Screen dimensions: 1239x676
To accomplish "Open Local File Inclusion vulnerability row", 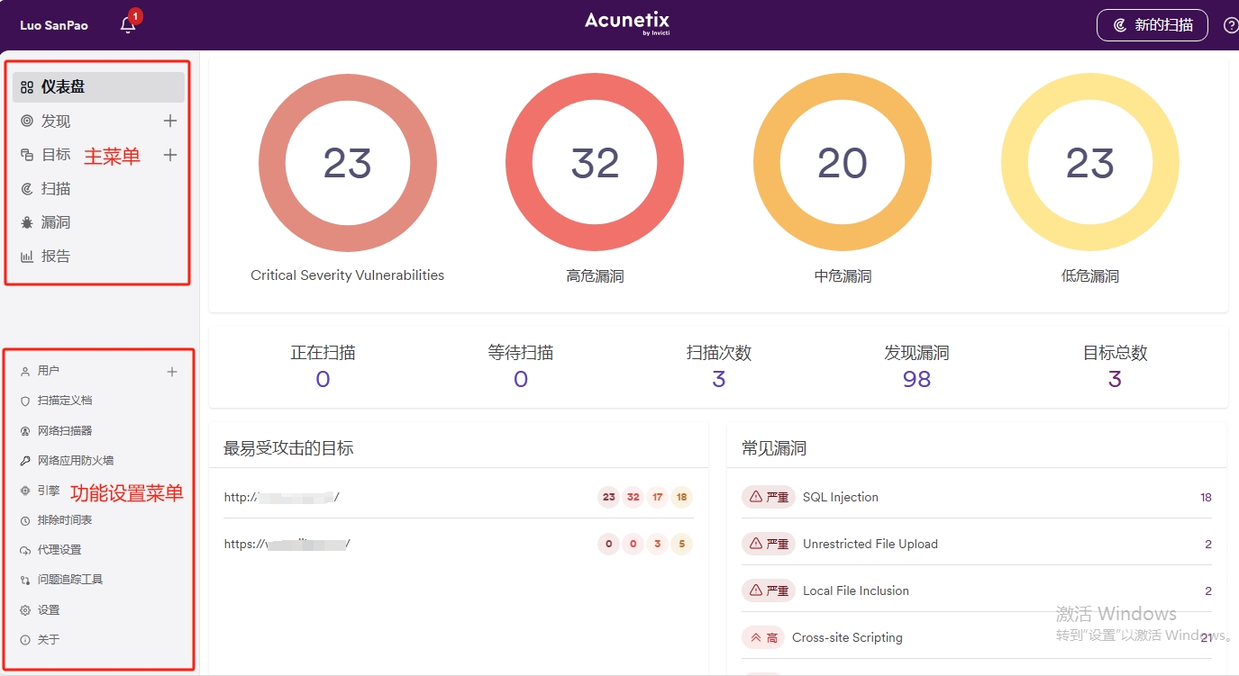I will coord(977,590).
